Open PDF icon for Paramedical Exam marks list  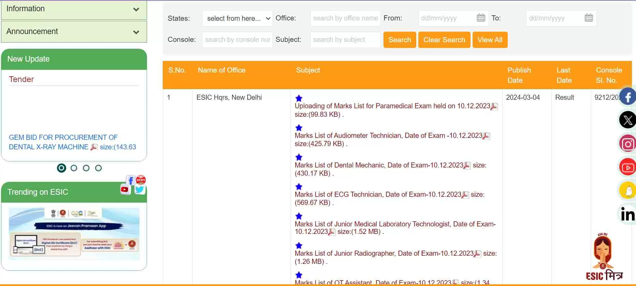pyautogui.click(x=494, y=107)
